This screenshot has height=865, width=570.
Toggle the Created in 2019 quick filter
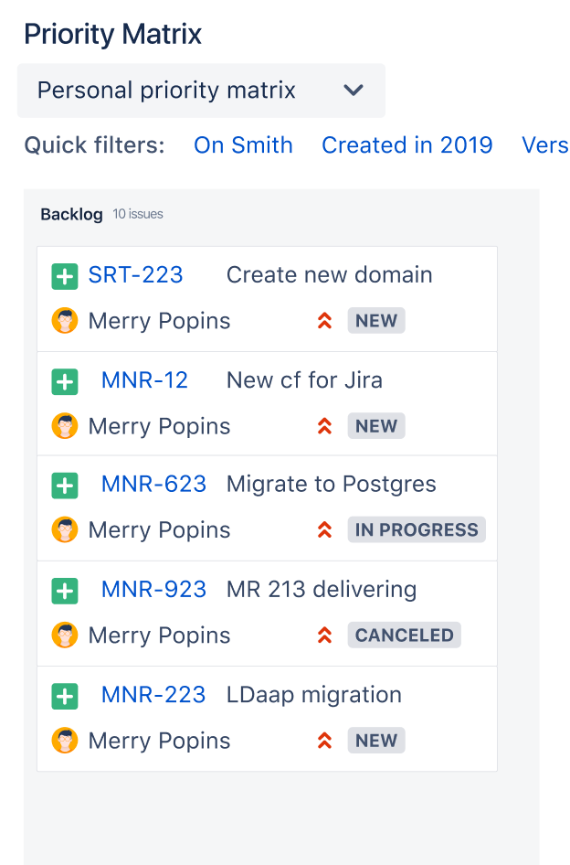406,145
